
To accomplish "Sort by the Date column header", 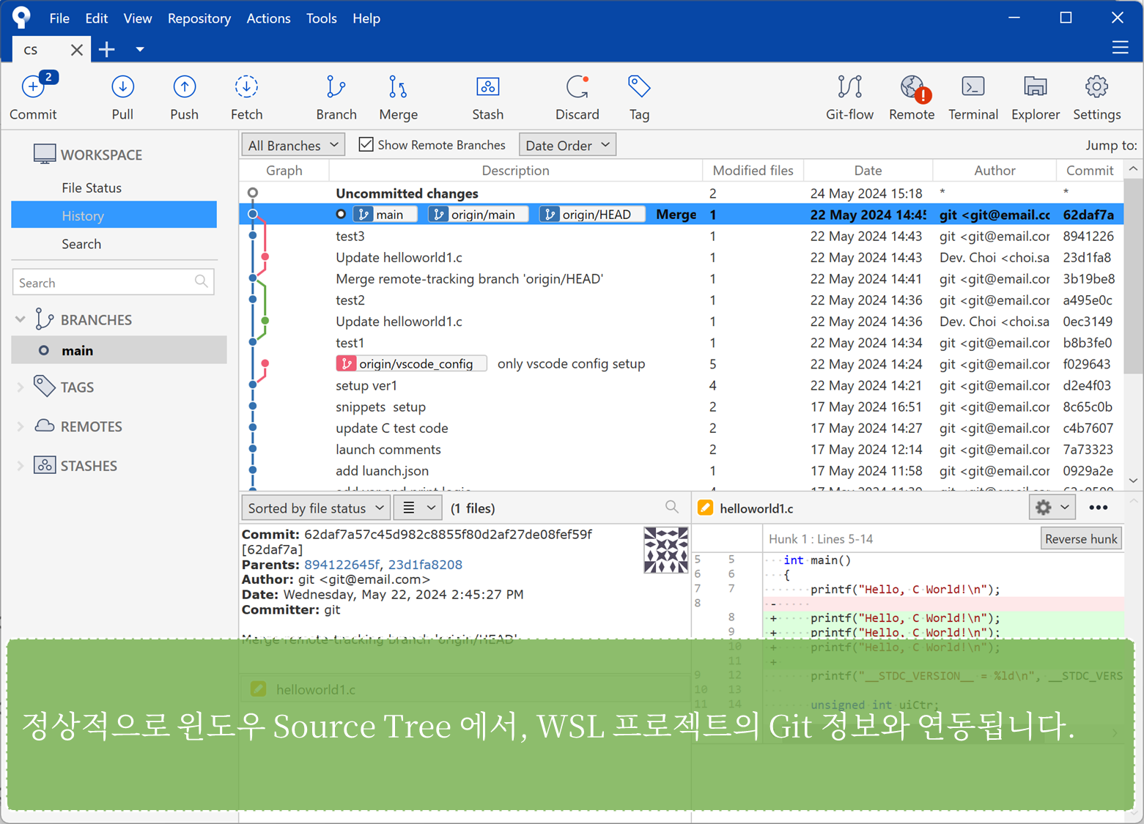I will click(868, 170).
